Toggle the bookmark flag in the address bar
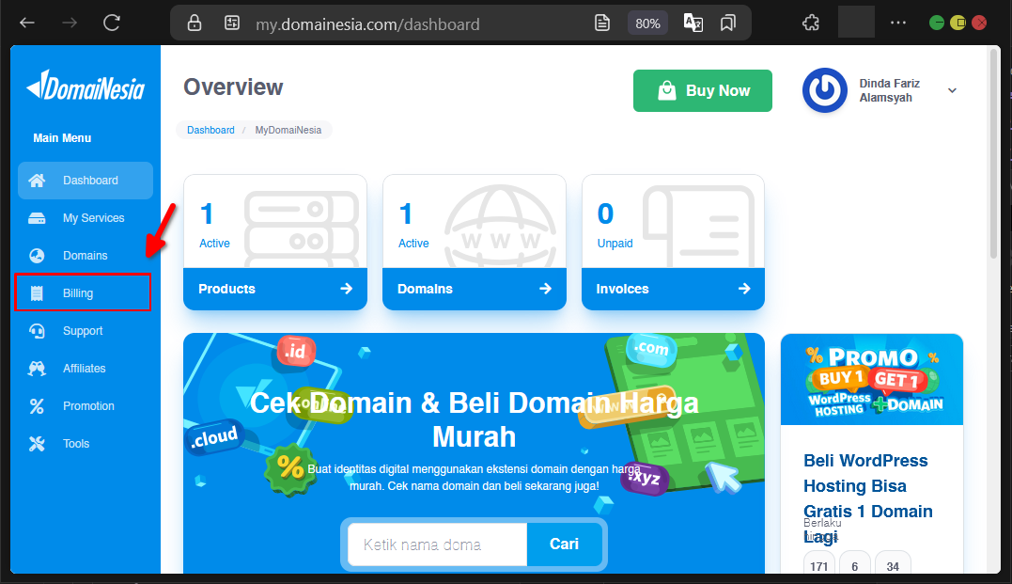This screenshot has width=1012, height=584. pyautogui.click(x=727, y=23)
